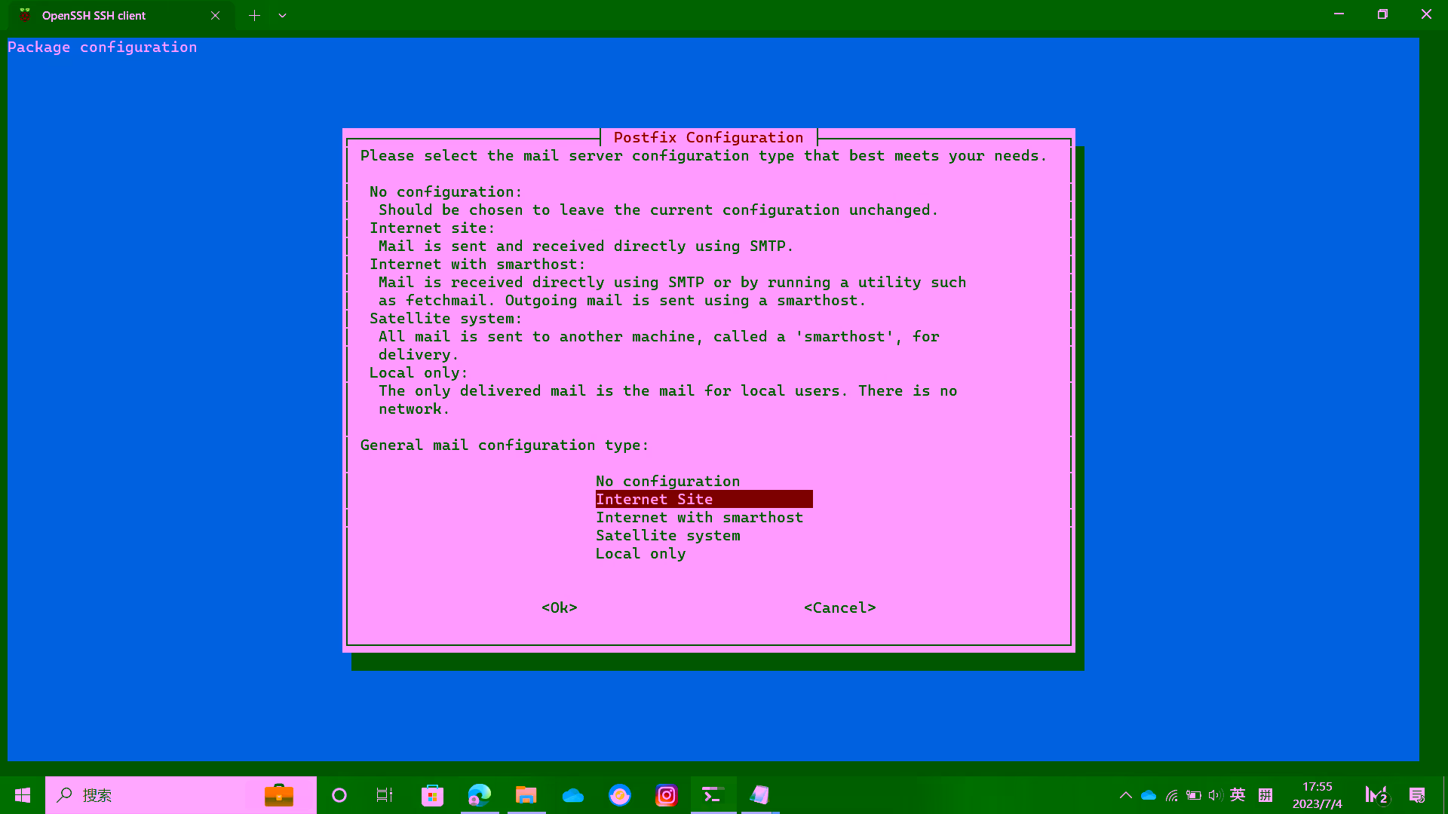Open Task View on the taskbar

point(385,795)
